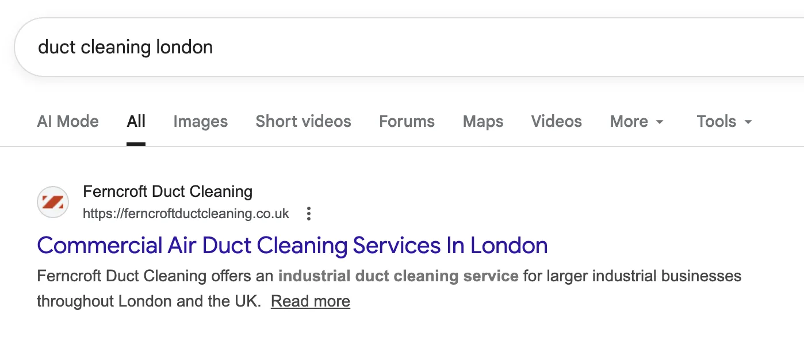The image size is (804, 341).
Task: Click the Ferncroft Duct Cleaning favicon
Action: pos(52,202)
